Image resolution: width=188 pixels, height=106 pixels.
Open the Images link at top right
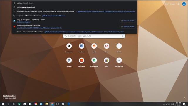[x=172, y=4]
